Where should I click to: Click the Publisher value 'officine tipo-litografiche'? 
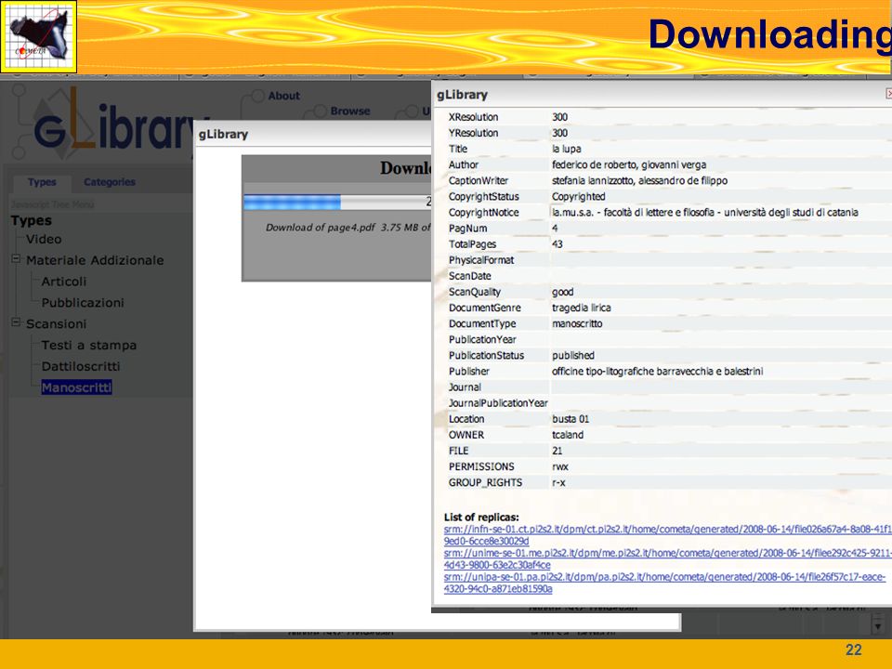pyautogui.click(x=603, y=372)
